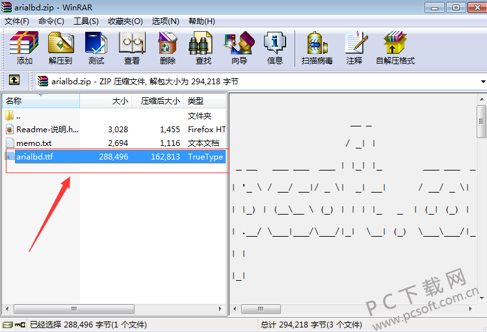Image resolution: width=487 pixels, height=332 pixels.
Task: Open the File (文件) menu
Action: coord(17,21)
